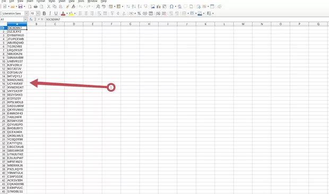Toggle center horizontally alignment
Screen dimensions: 329x194
pyautogui.click(x=86, y=13)
